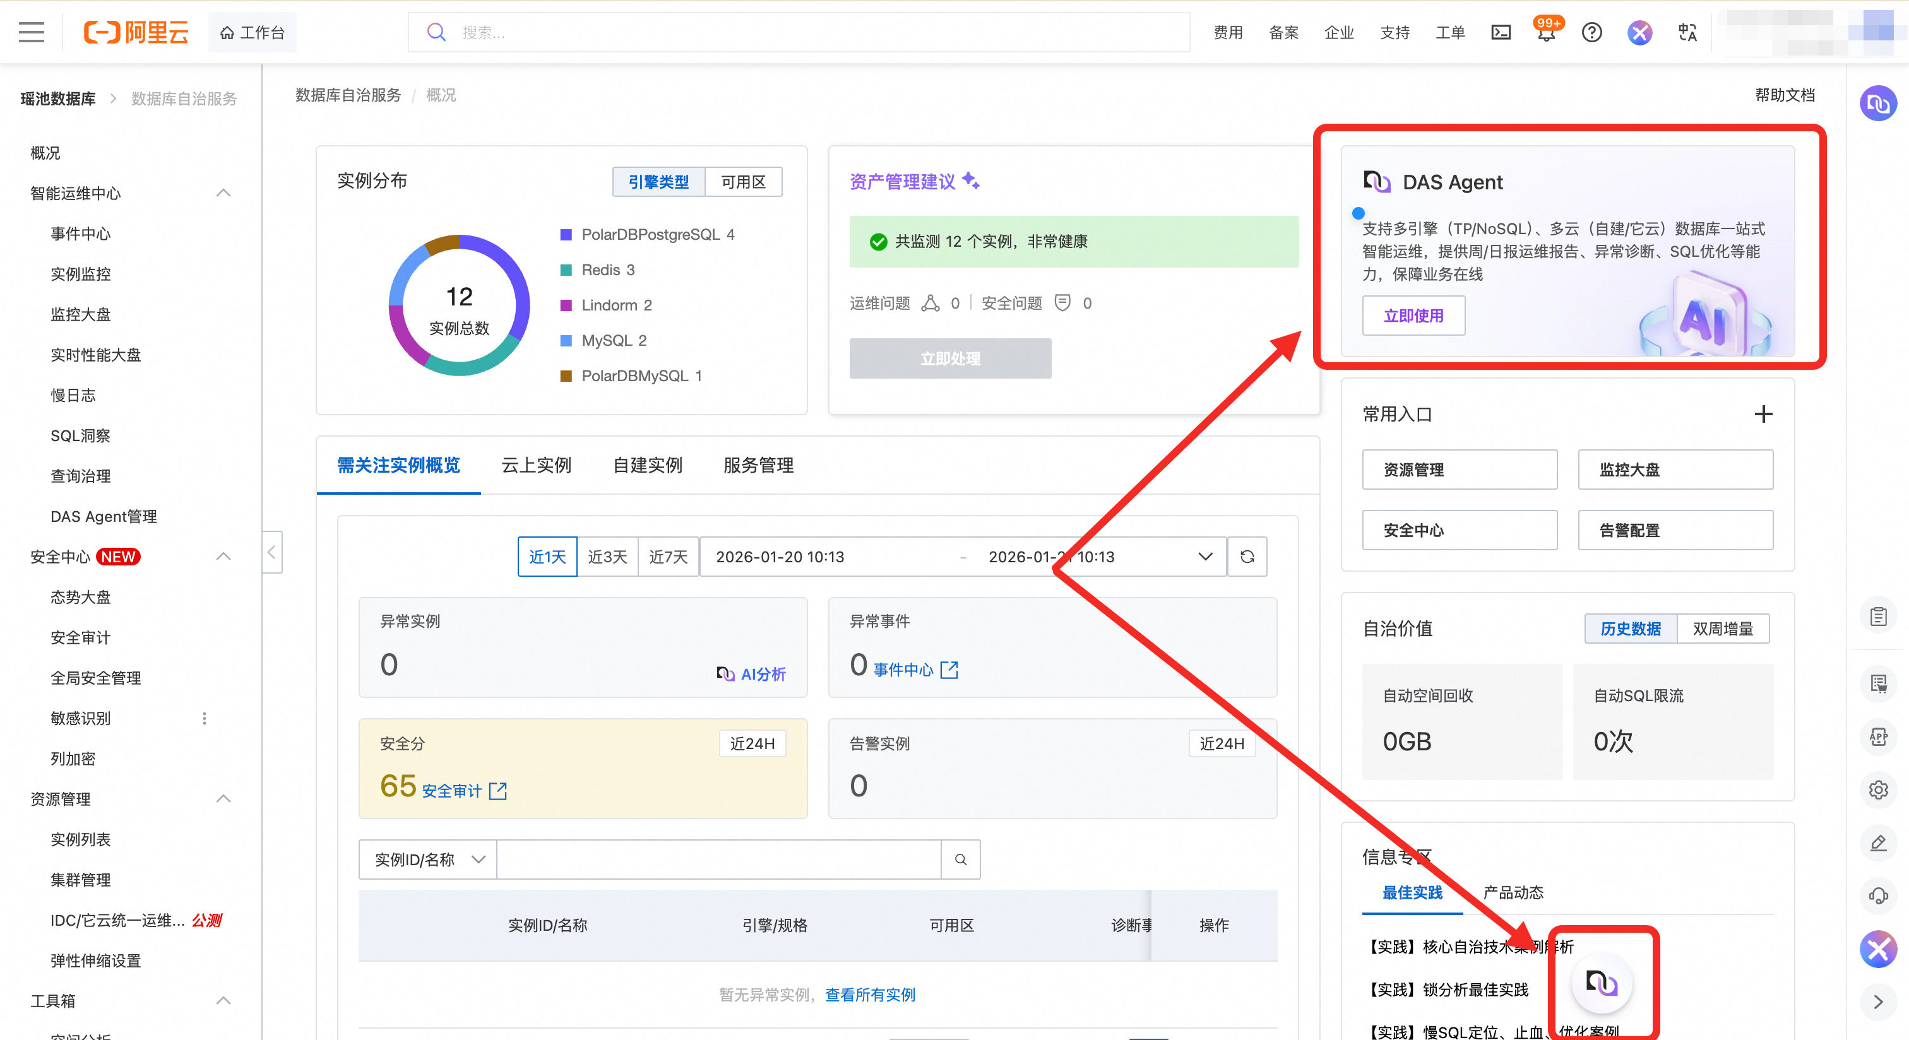Open the notification bell with 99+ badge
This screenshot has height=1040, width=1909.
[x=1546, y=33]
